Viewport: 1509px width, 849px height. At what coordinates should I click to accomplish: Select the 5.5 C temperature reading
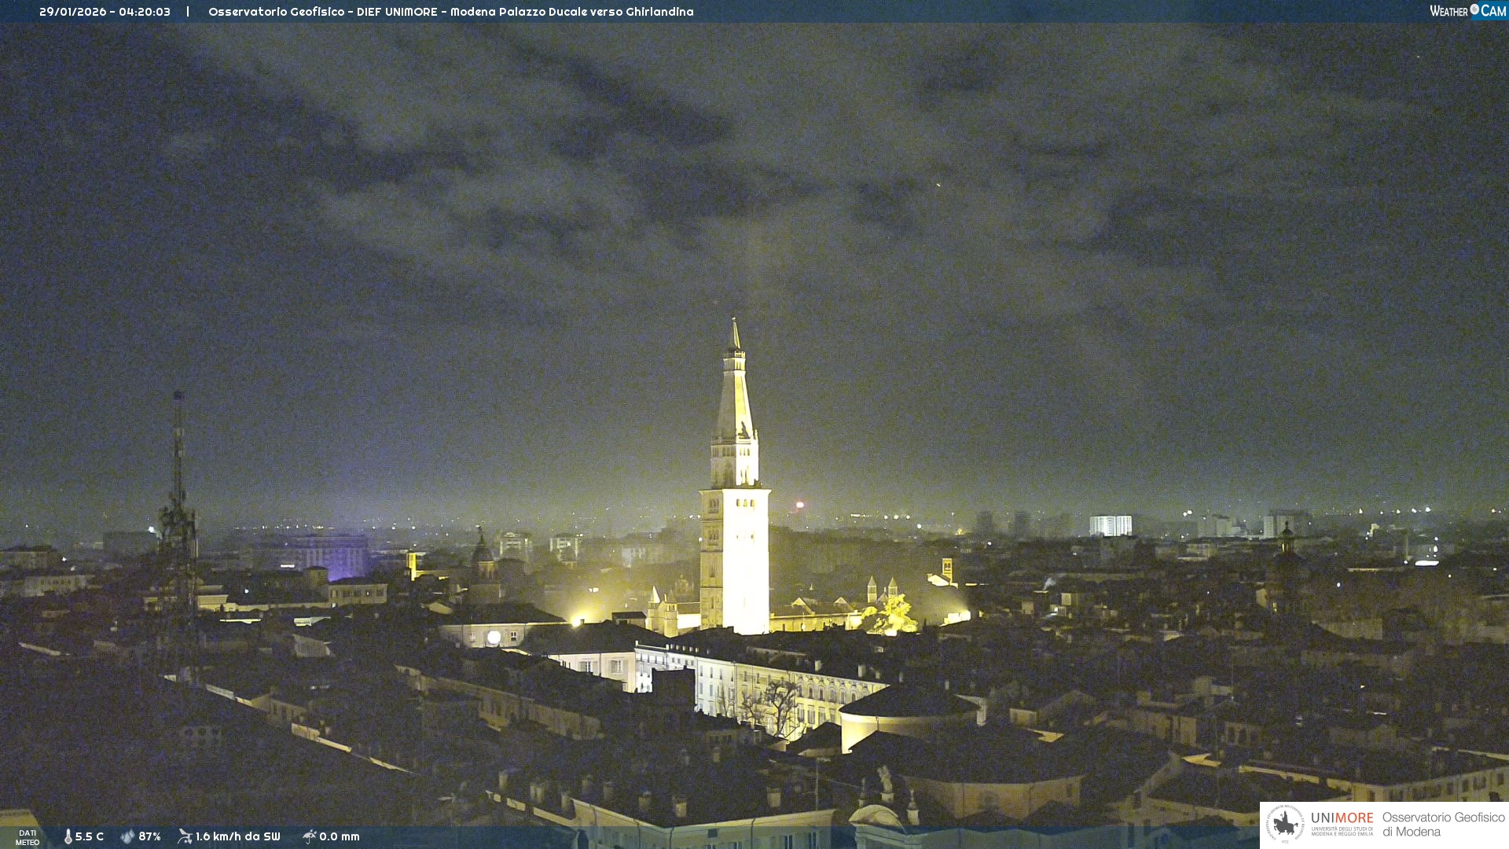pyautogui.click(x=89, y=836)
